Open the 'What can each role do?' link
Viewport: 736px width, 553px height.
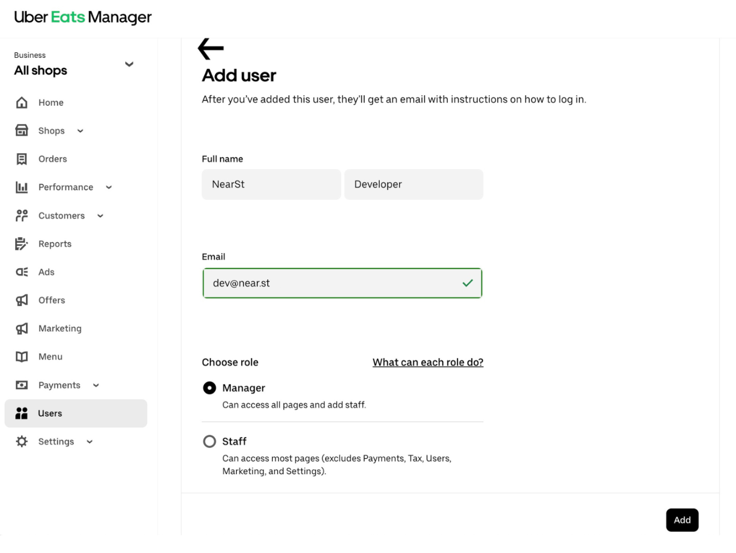pyautogui.click(x=427, y=363)
